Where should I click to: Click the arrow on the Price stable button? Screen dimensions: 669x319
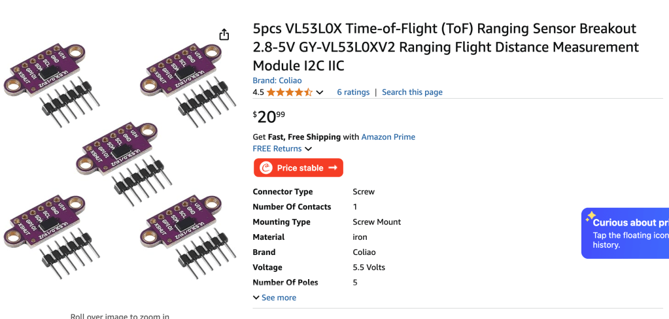point(333,168)
